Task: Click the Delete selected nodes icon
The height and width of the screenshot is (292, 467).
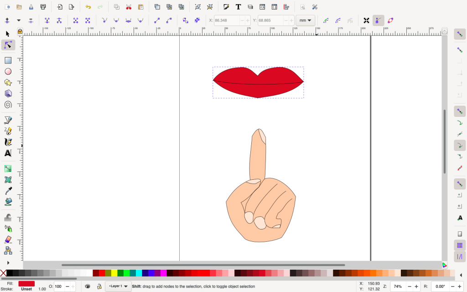Action: (x=31, y=20)
